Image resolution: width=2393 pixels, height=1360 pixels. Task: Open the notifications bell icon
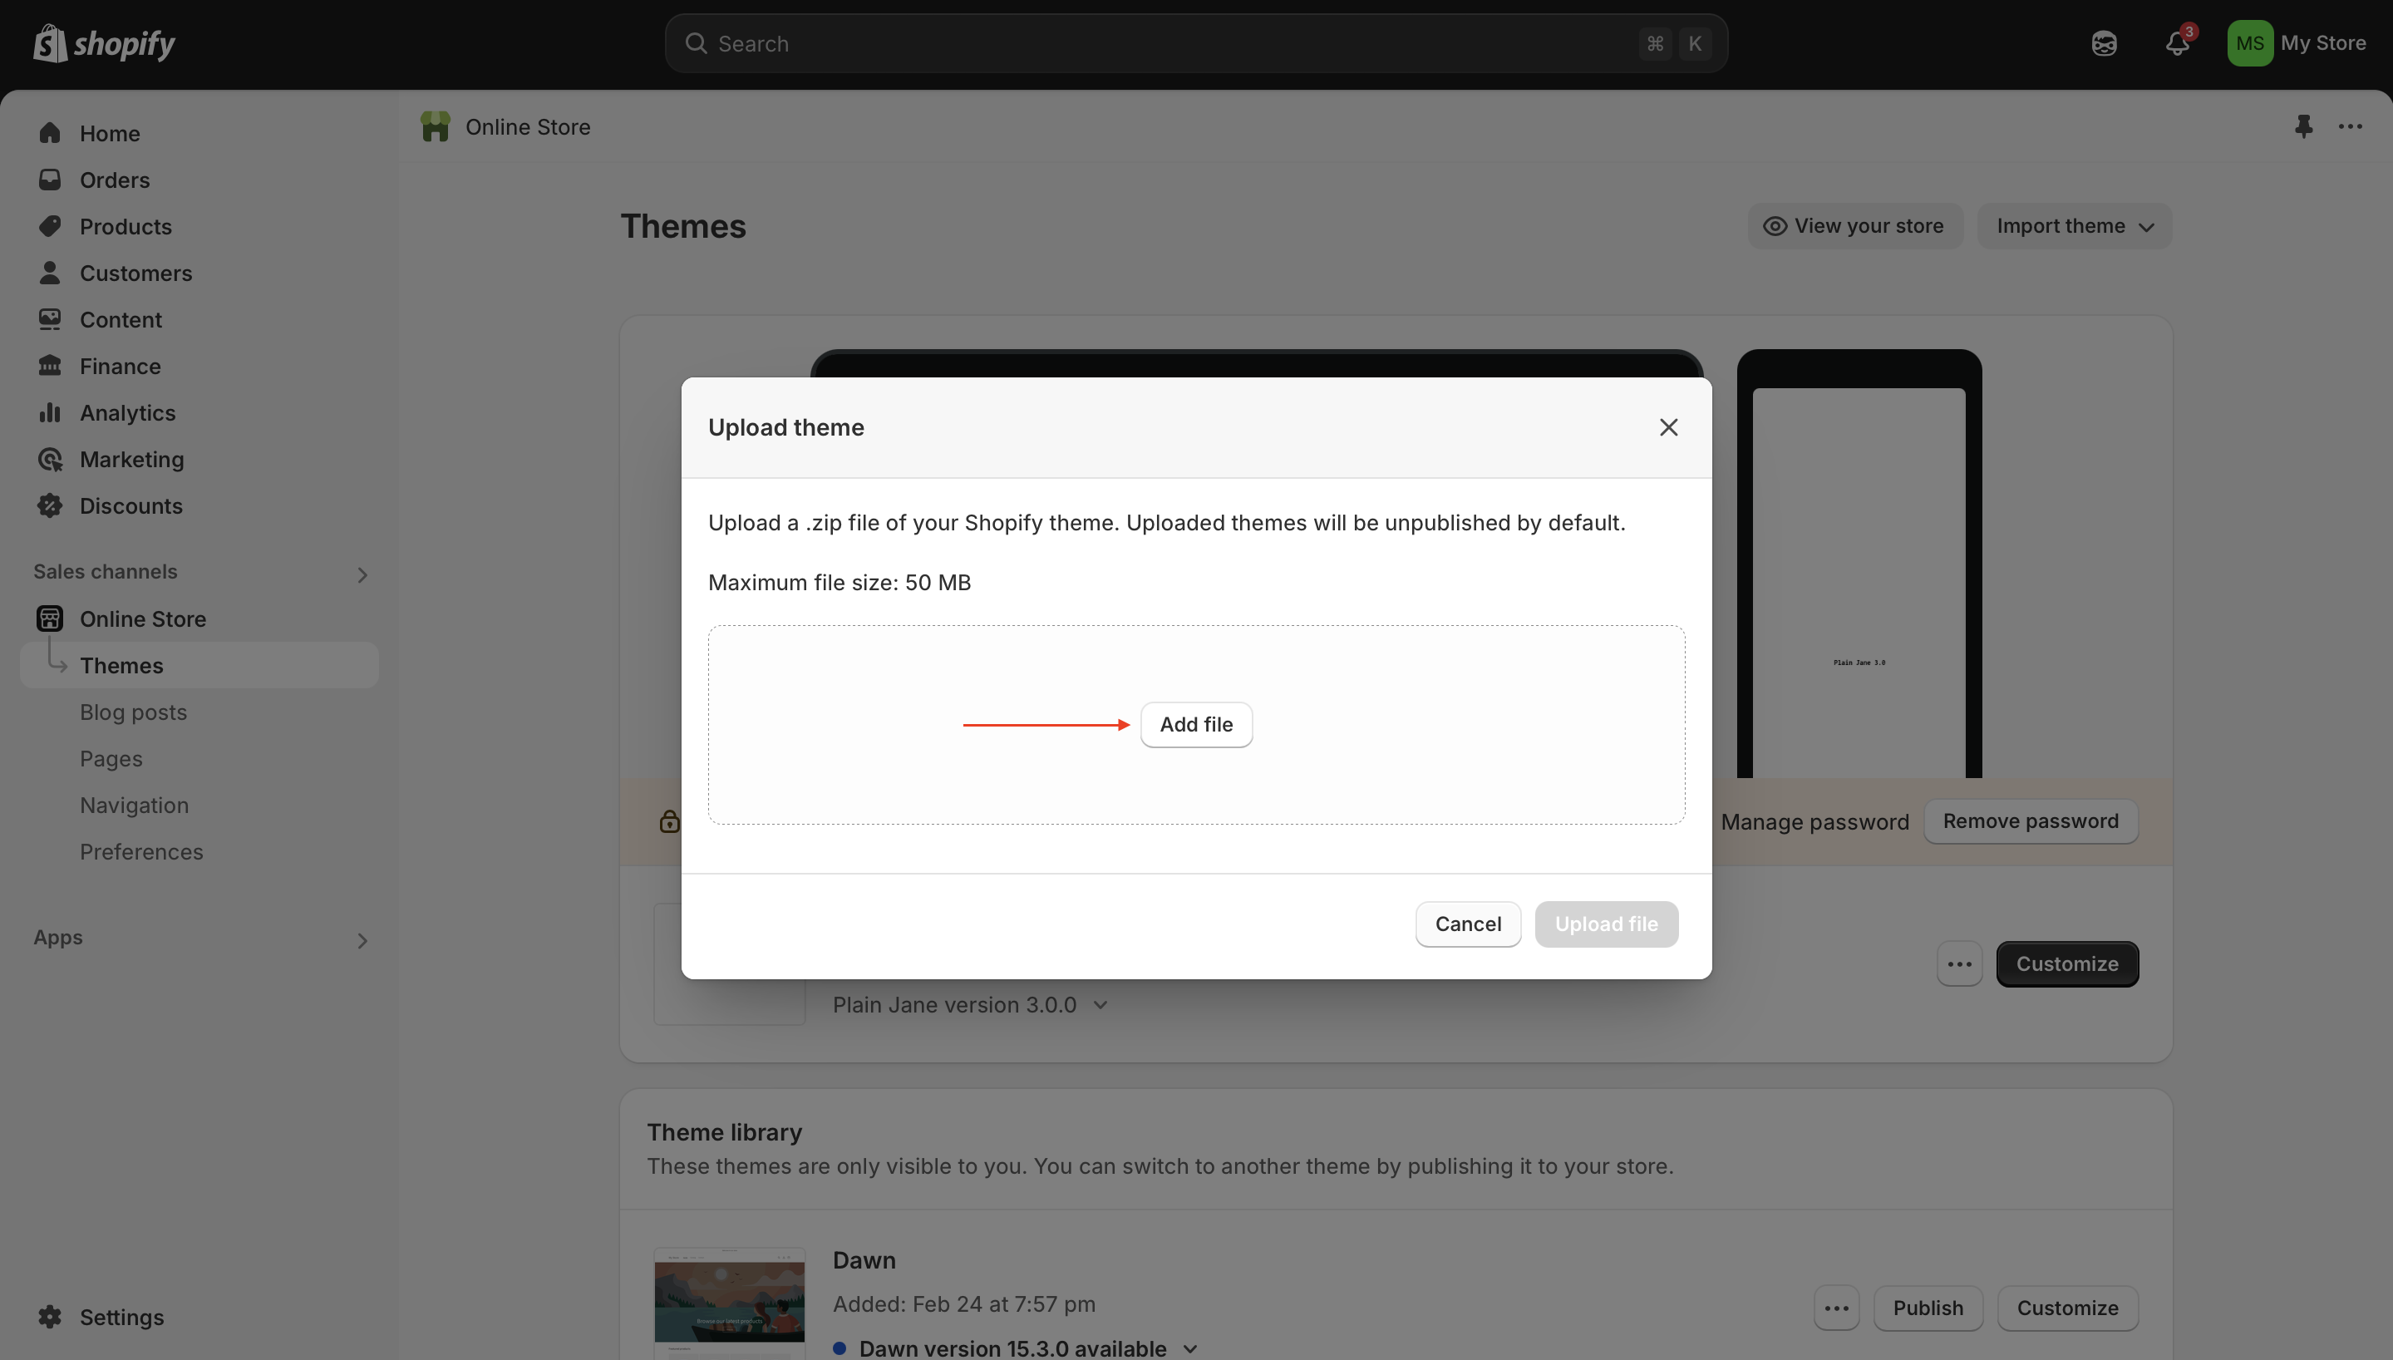click(x=2176, y=43)
